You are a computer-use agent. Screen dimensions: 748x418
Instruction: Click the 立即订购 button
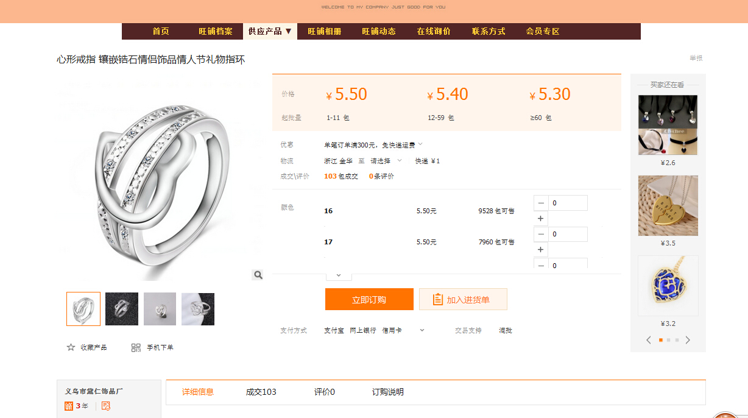click(369, 299)
